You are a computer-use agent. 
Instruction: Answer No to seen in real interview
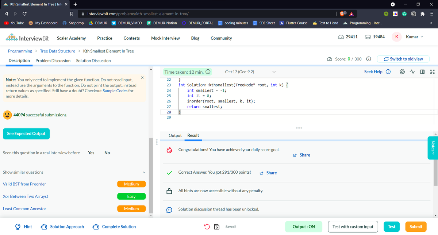[107, 153]
